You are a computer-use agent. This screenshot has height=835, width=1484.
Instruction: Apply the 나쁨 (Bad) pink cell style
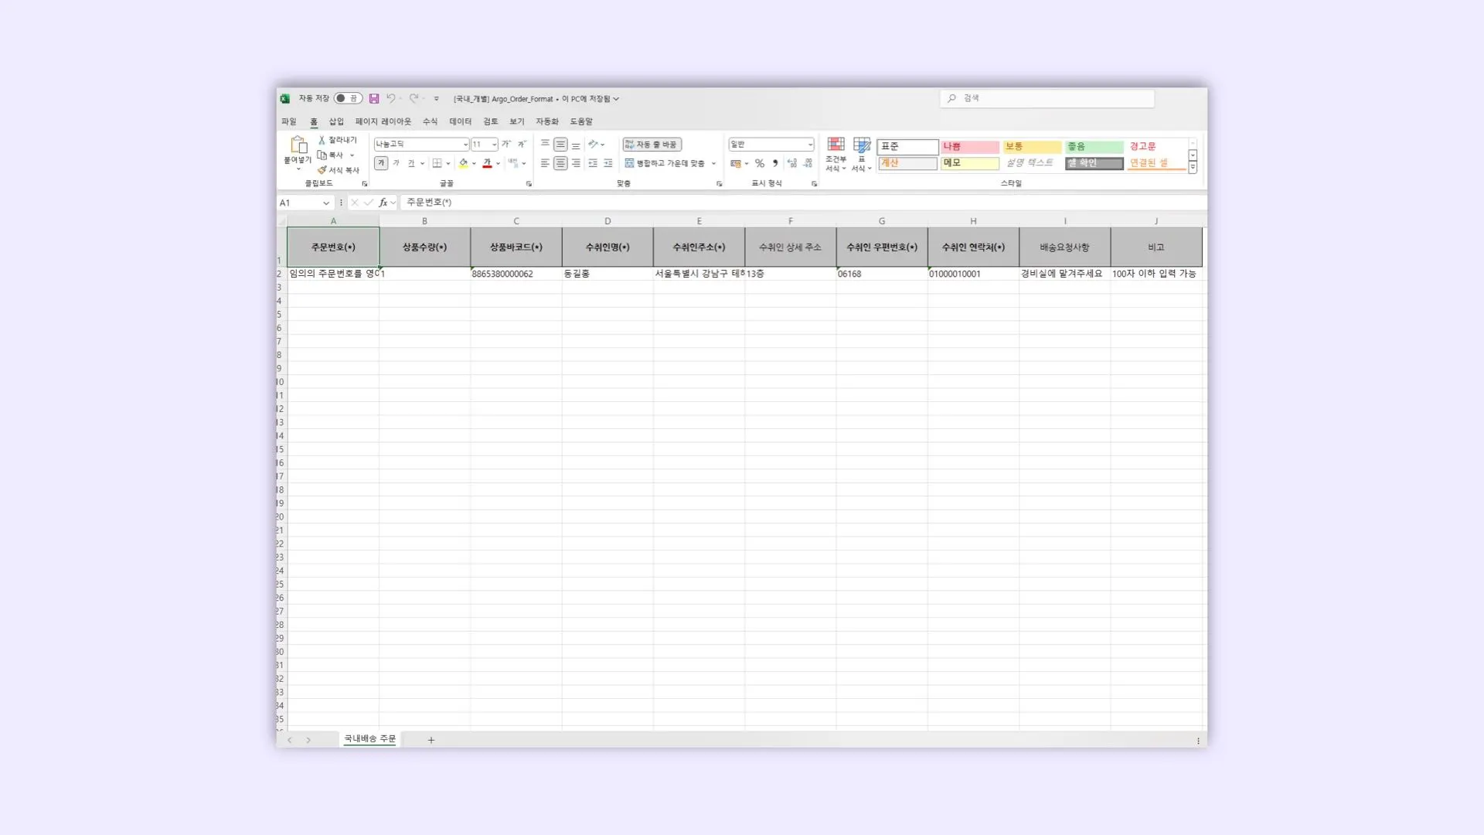tap(969, 147)
